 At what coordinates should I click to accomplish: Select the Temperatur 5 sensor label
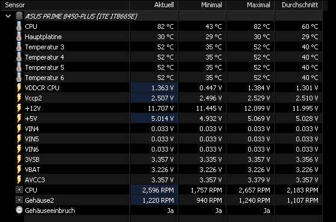pos(45,67)
